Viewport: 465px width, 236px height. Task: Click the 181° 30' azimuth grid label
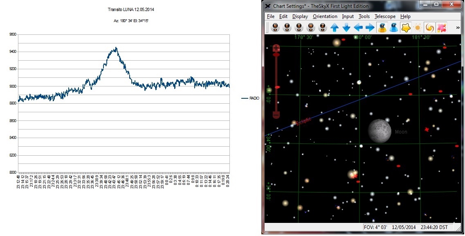pos(421,37)
